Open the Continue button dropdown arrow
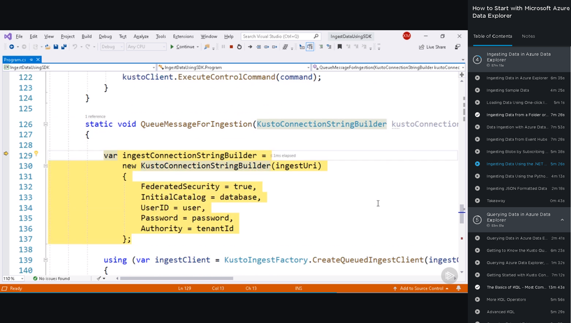The height and width of the screenshot is (323, 571). [198, 47]
